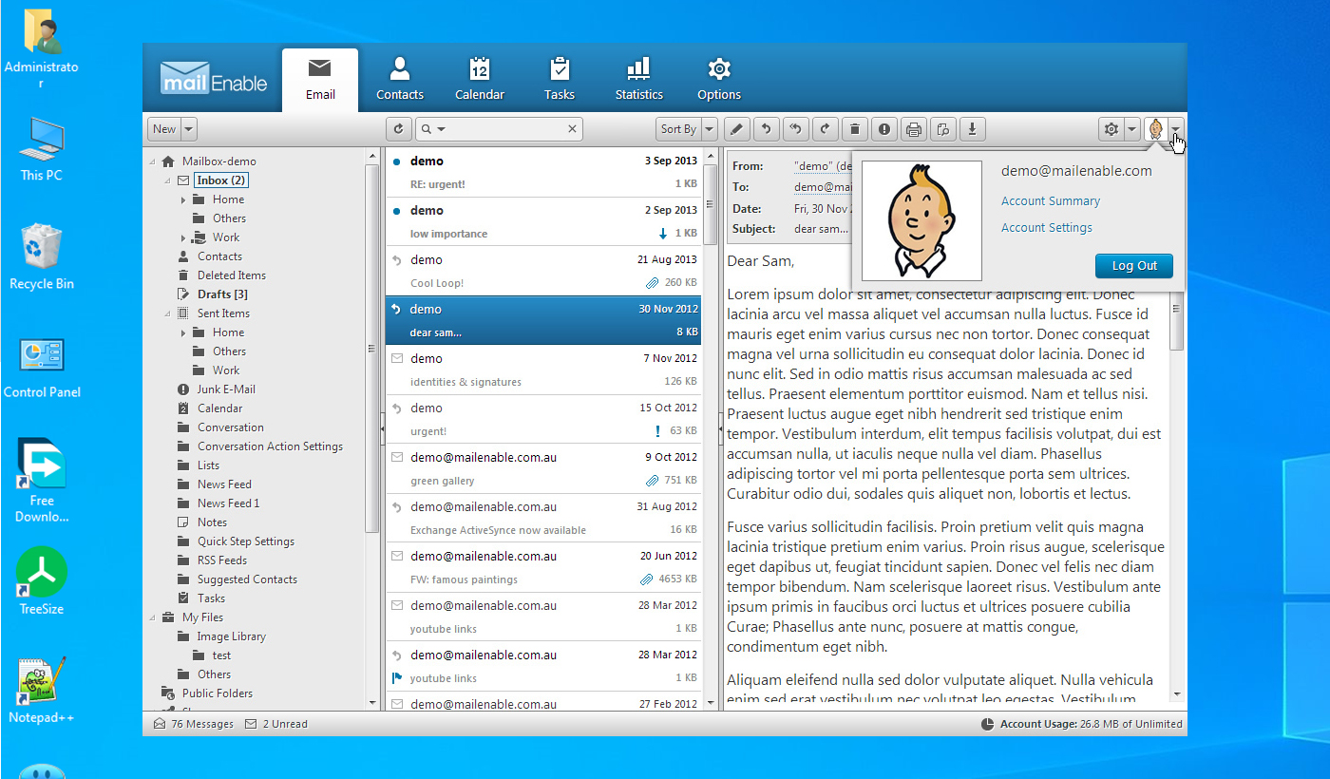Click the reply arrow icon

[765, 129]
